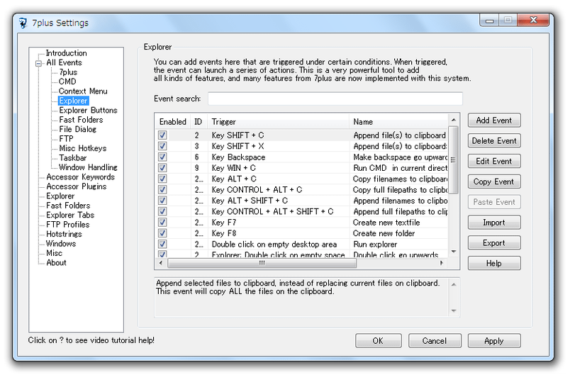Screen dimensions: 570x375
Task: Open Hotstrings settings page
Action: pyautogui.click(x=64, y=234)
